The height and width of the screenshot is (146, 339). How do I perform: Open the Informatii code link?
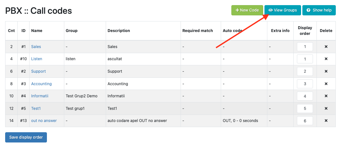pos(40,96)
